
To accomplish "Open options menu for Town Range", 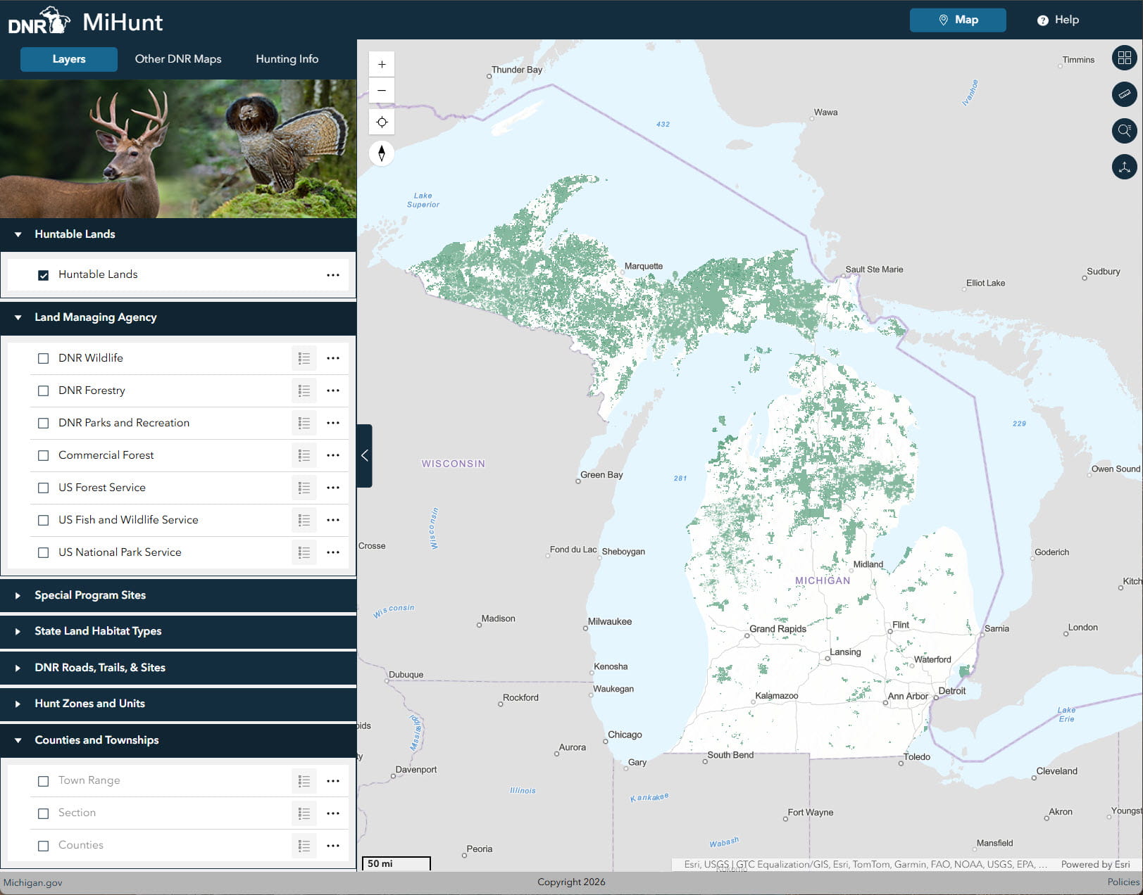I will pyautogui.click(x=333, y=780).
